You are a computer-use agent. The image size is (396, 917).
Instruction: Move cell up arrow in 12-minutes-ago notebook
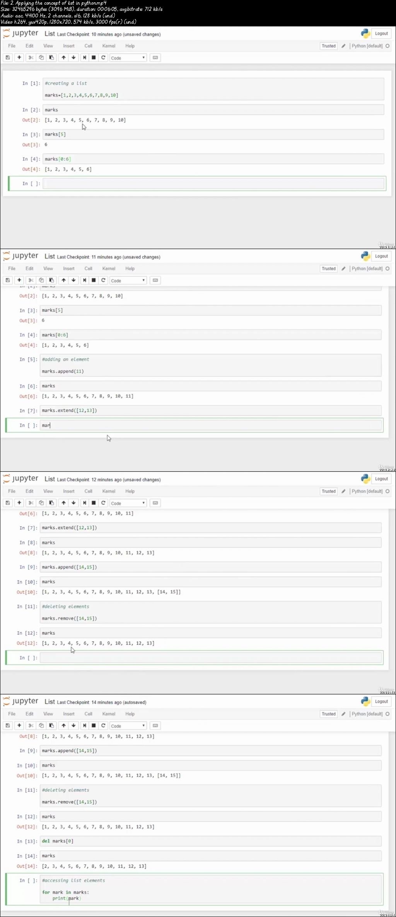(x=63, y=503)
